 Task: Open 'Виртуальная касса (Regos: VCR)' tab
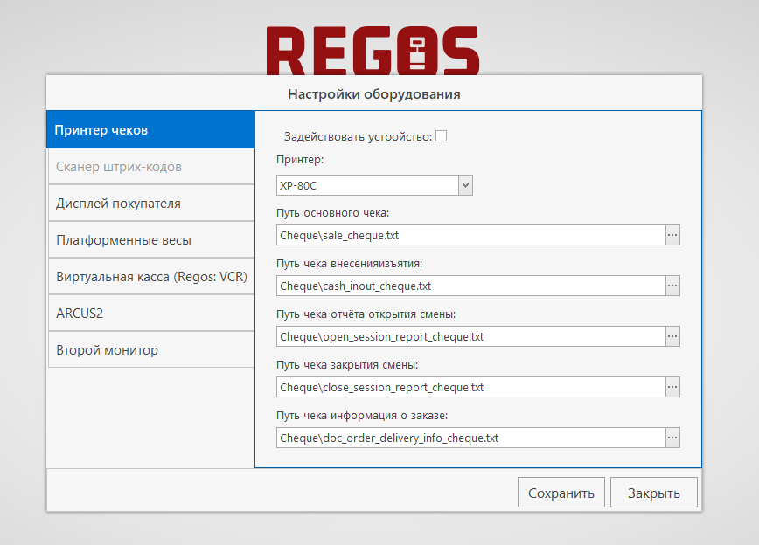(x=151, y=277)
